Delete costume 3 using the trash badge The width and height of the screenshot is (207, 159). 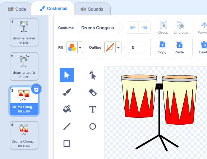coord(36,89)
